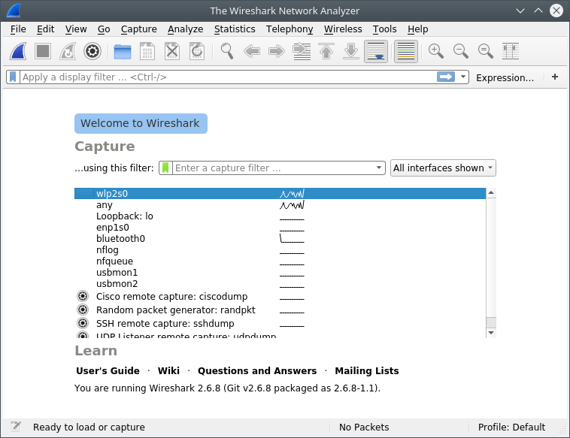Select the wlp2s0 interface
The width and height of the screenshot is (570, 438).
coord(280,194)
